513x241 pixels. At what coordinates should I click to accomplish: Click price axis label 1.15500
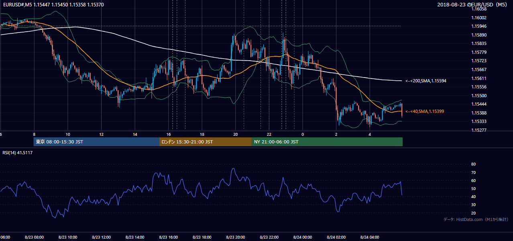pyautogui.click(x=479, y=96)
